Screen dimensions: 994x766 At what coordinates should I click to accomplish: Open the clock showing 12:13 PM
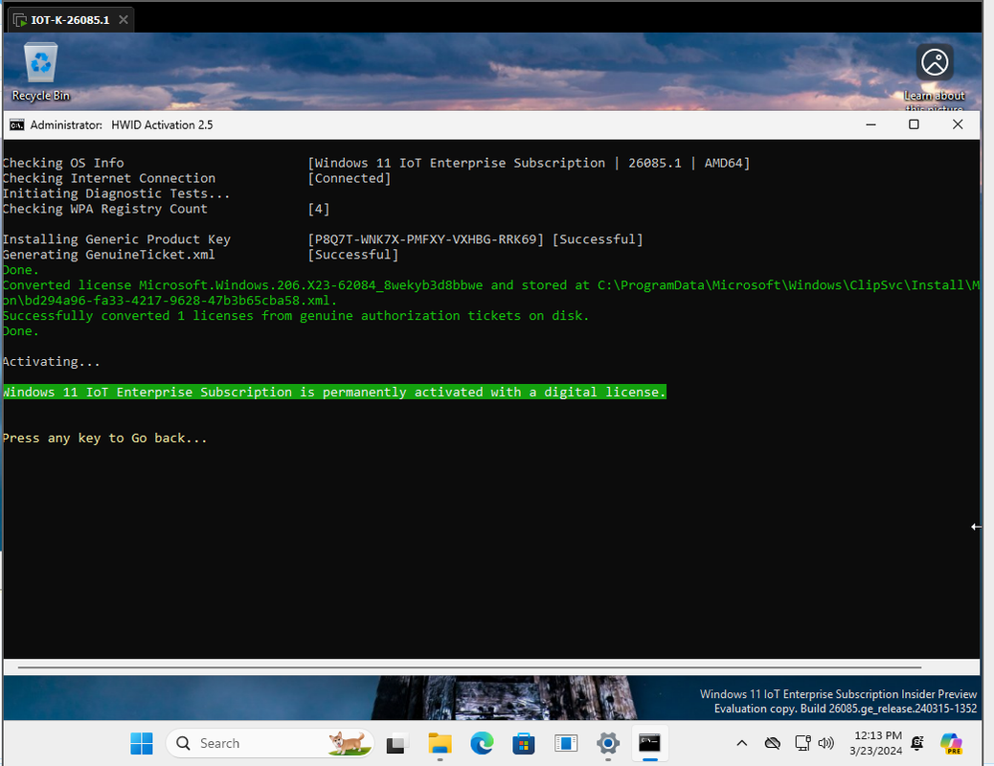click(x=876, y=743)
